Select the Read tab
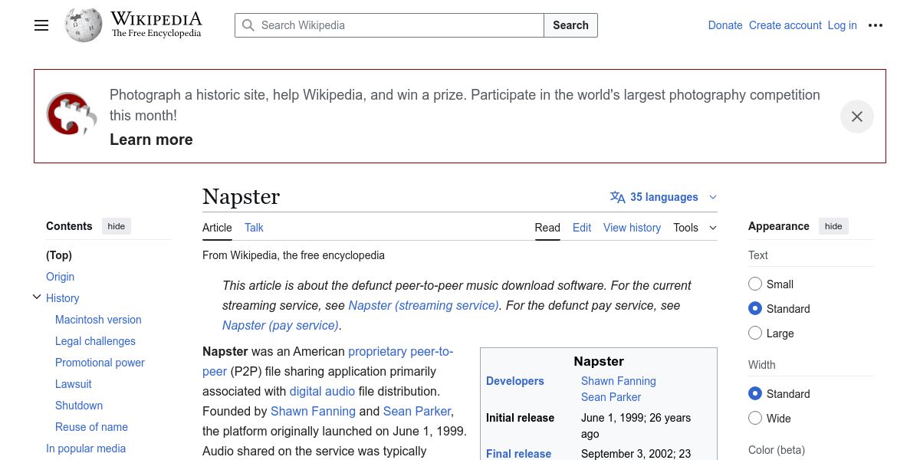Image resolution: width=920 pixels, height=460 pixels. coord(547,228)
